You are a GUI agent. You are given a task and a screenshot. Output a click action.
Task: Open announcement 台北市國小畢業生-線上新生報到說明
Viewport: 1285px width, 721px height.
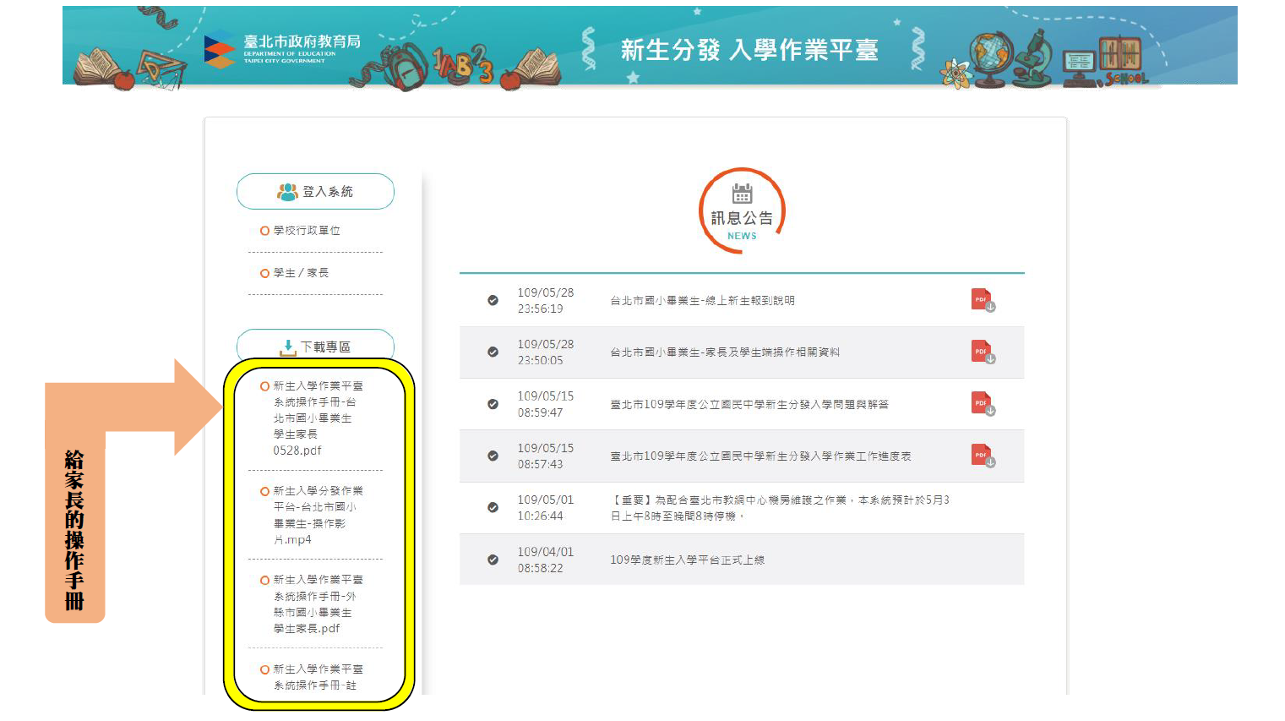[702, 301]
